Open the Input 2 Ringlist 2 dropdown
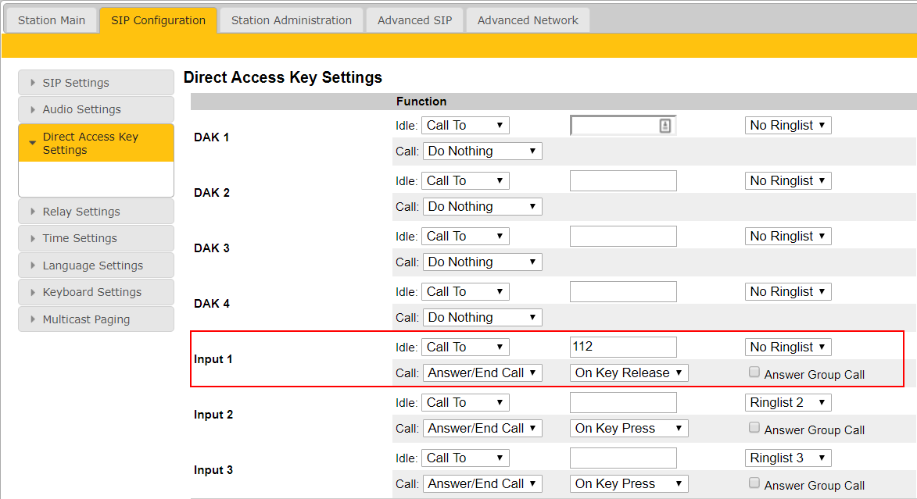This screenshot has height=499, width=917. (787, 402)
